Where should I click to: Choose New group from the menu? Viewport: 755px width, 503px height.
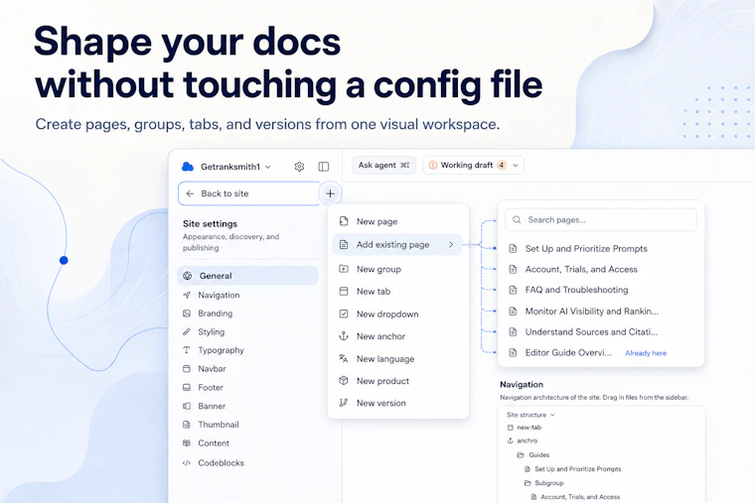tap(397, 269)
